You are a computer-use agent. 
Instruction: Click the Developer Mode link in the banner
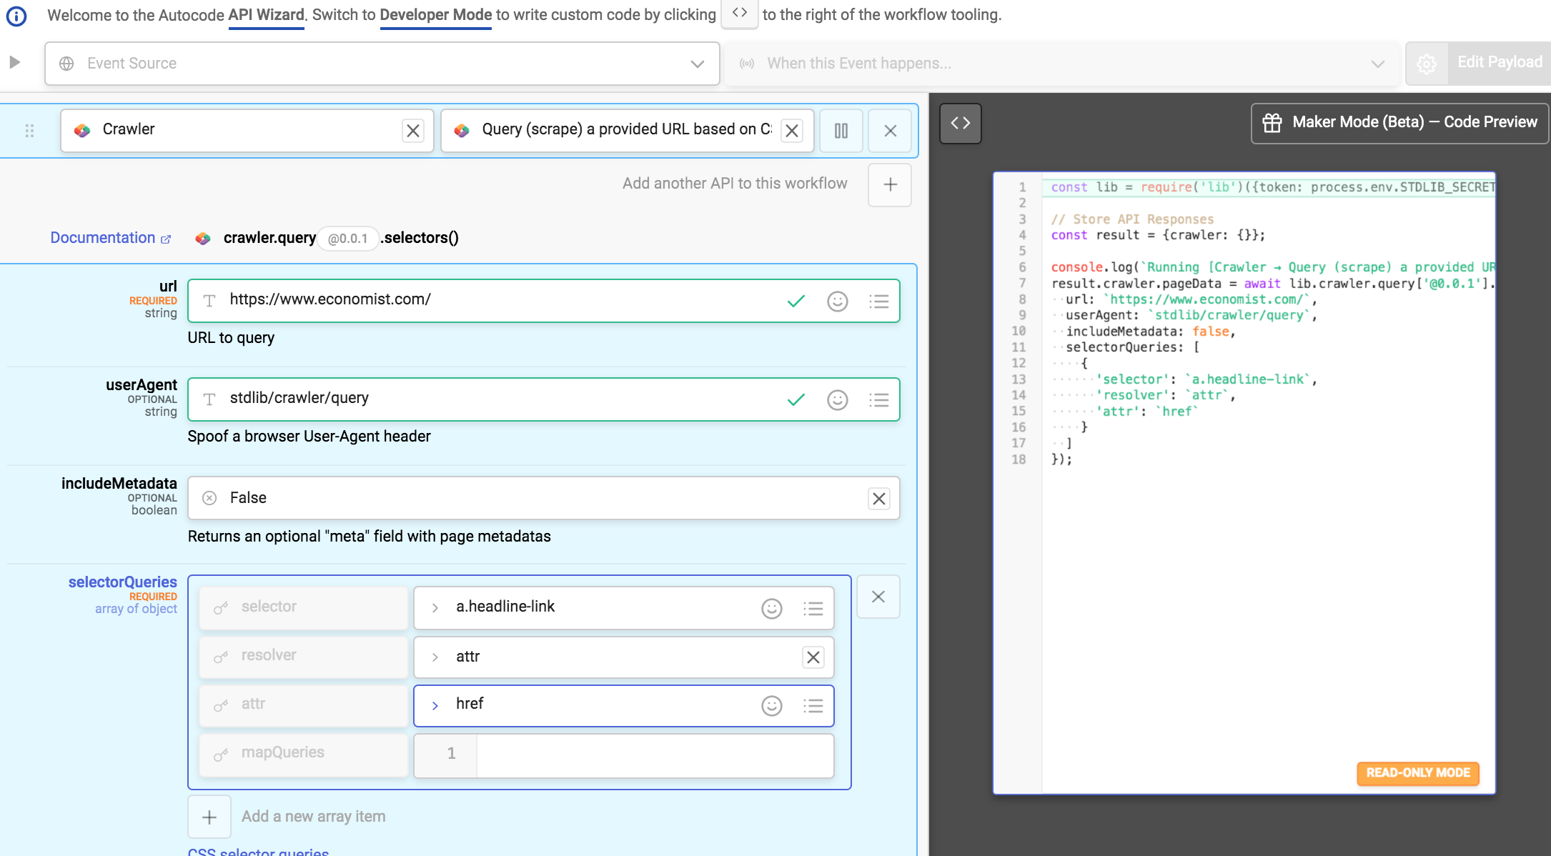click(x=435, y=15)
